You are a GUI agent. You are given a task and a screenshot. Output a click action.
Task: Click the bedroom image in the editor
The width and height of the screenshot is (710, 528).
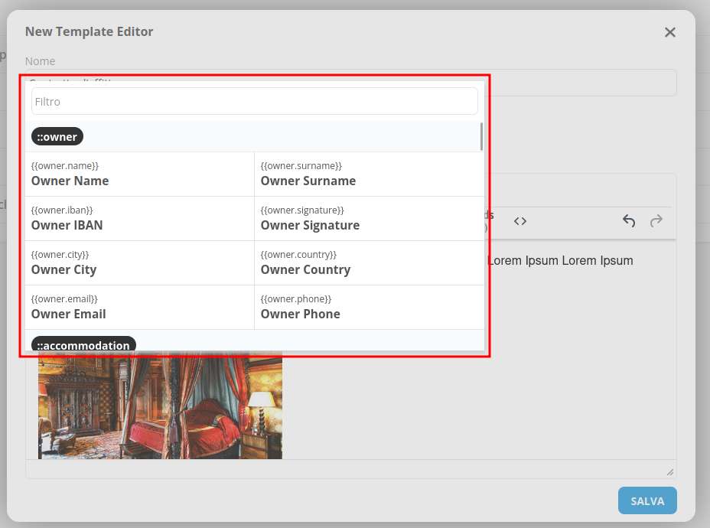[x=160, y=407]
